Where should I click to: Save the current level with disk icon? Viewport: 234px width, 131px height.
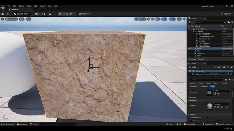(x=3, y=14)
